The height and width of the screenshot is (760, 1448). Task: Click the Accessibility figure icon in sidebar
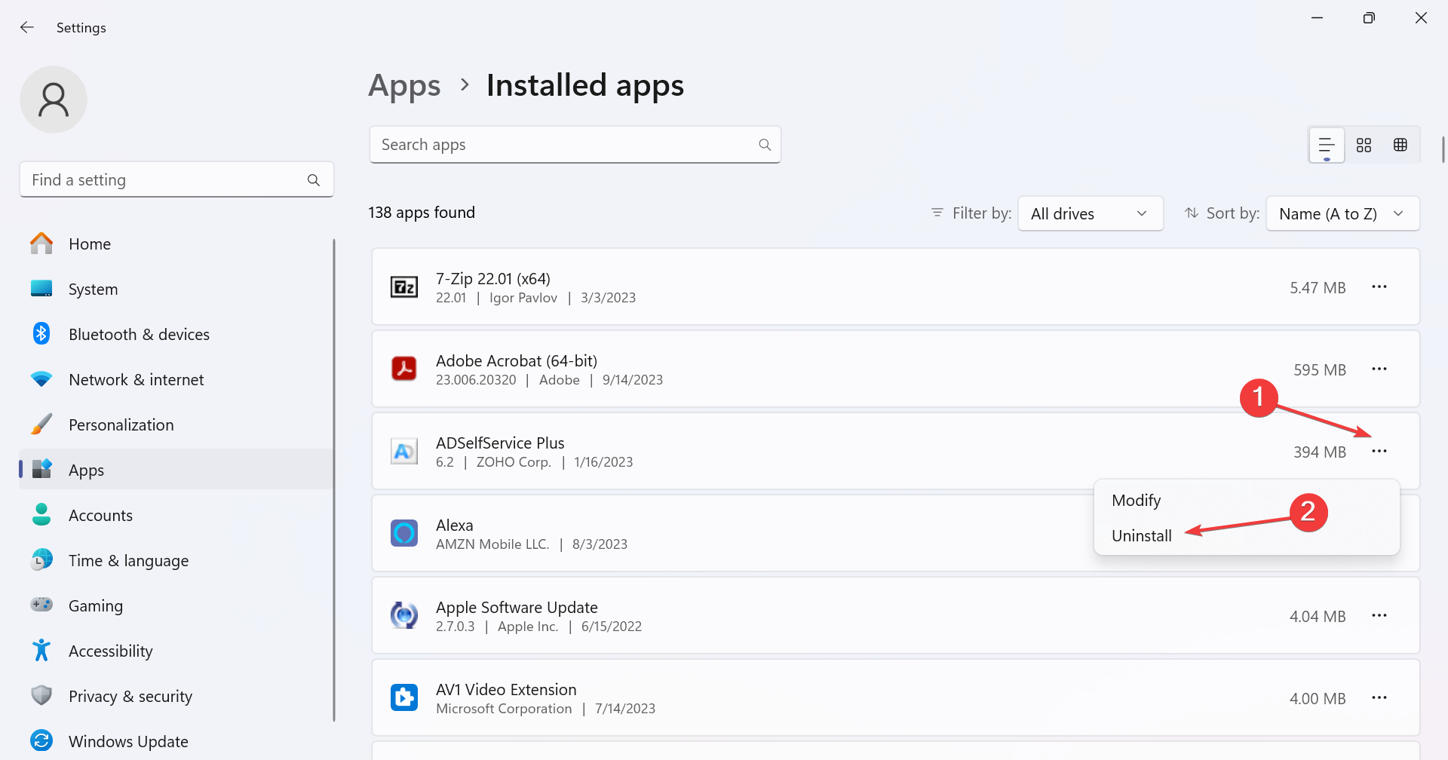[41, 650]
